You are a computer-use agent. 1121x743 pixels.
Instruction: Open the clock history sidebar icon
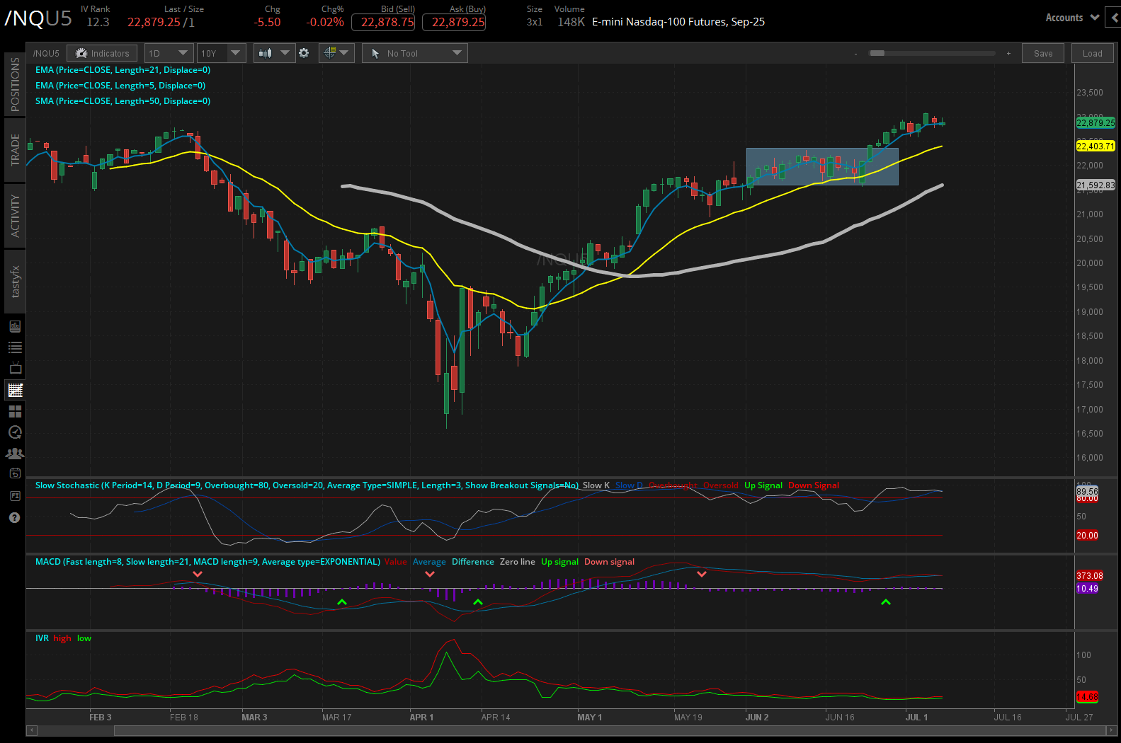[15, 432]
